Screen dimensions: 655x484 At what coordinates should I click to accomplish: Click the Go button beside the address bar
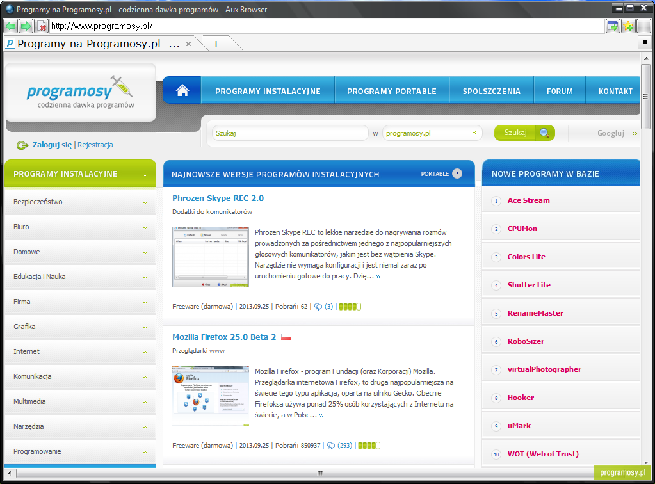tap(613, 26)
